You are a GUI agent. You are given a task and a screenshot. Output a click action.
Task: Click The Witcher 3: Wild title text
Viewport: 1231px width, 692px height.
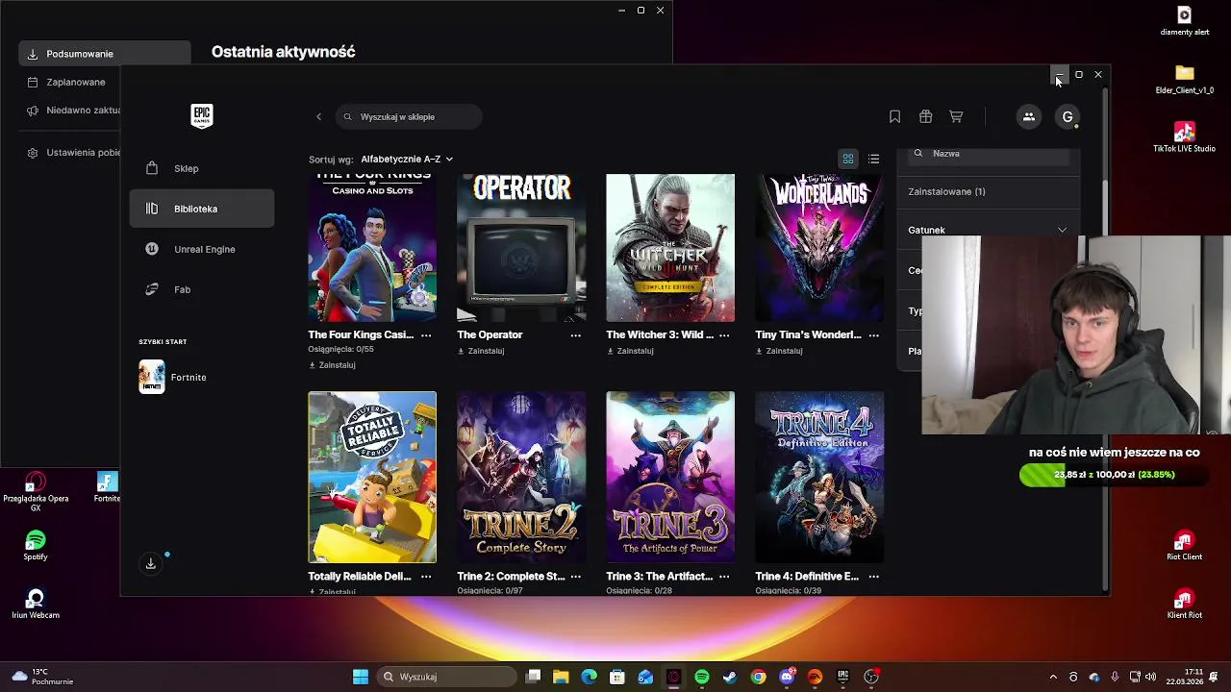(660, 334)
